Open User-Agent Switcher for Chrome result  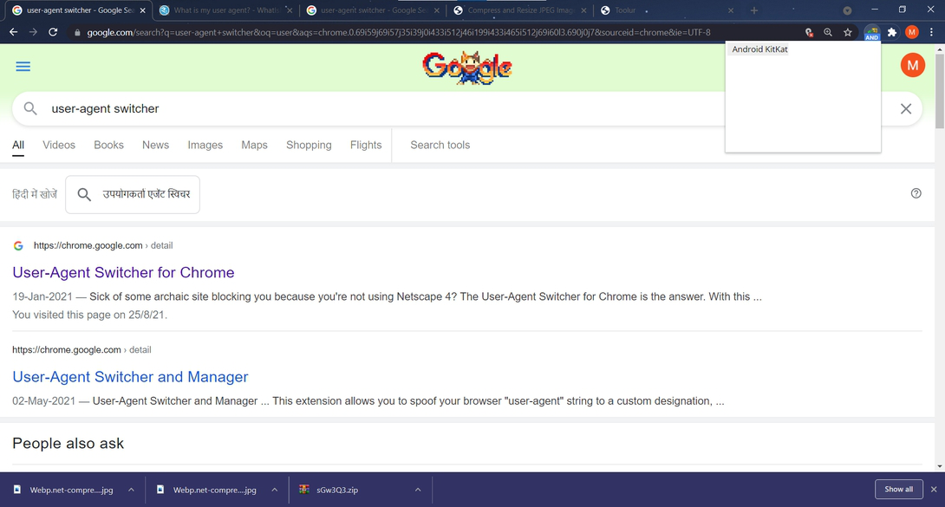(x=124, y=272)
